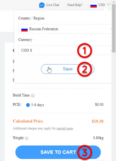Click red annotation circle number 2
This screenshot has height=161, width=116.
[84, 69]
